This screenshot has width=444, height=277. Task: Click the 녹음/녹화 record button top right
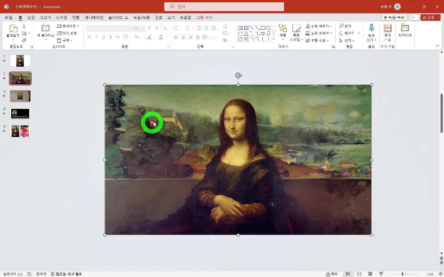pyautogui.click(x=394, y=18)
